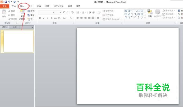Open the font name combo box
The height and width of the screenshot is (107, 183).
[x=47, y=12]
